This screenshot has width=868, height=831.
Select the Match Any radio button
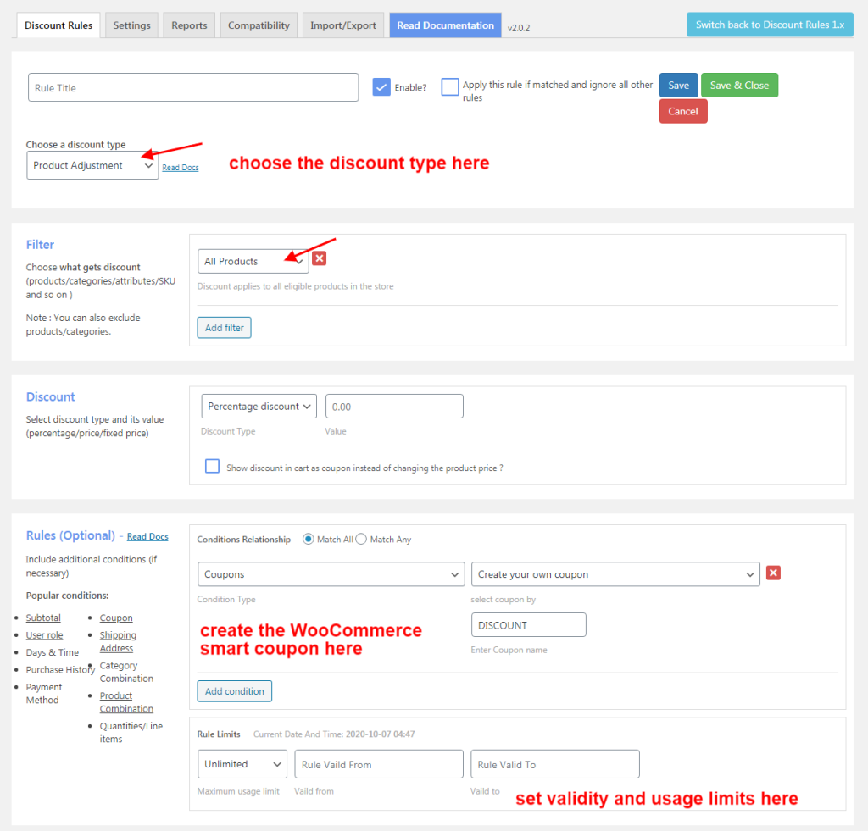pyautogui.click(x=361, y=539)
